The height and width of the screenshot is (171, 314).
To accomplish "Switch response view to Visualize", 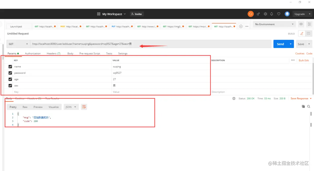I will coord(54,107).
